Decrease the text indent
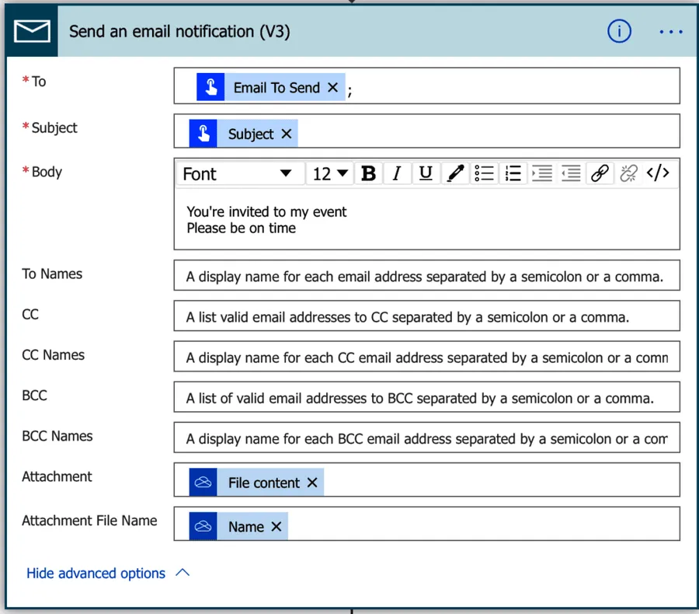The width and height of the screenshot is (699, 614). pyautogui.click(x=571, y=173)
